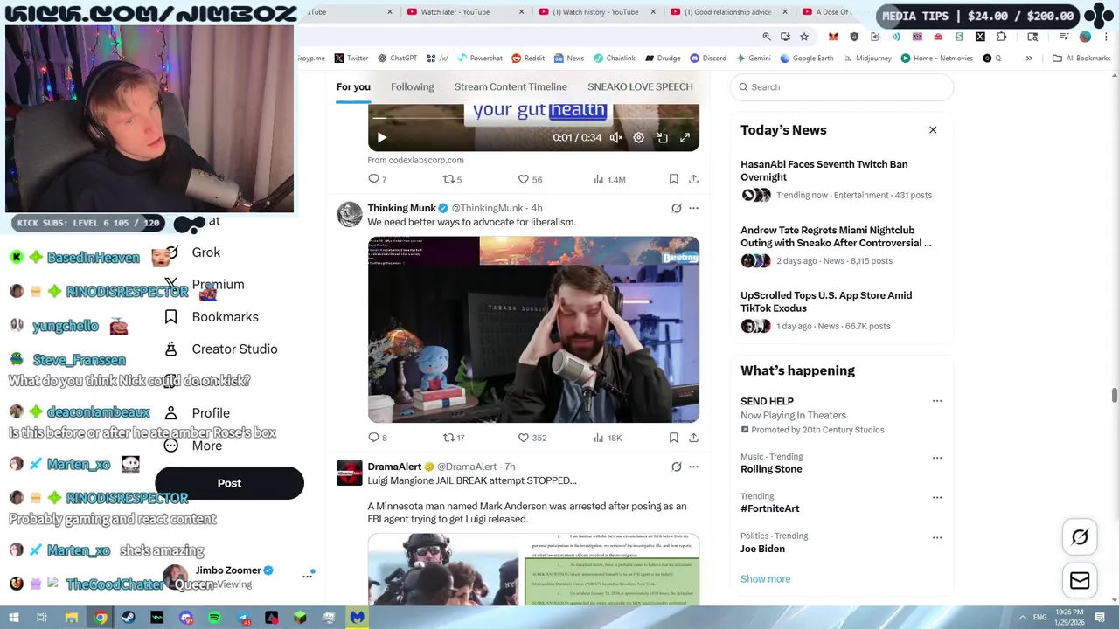Bookmark the Thinking Munk post

(x=673, y=438)
